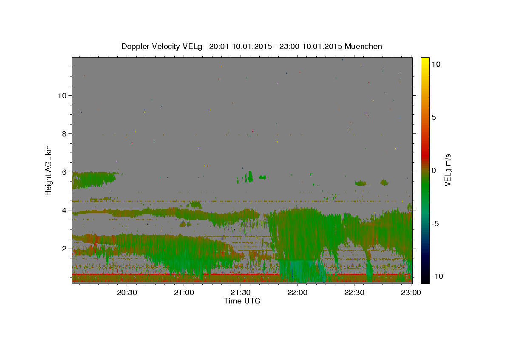
Task: Click the height tick label 2
Action: pyautogui.click(x=64, y=249)
